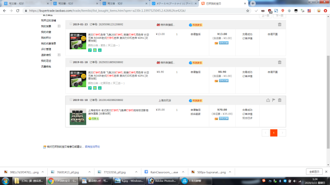The image size is (330, 185).
Task: Select the 2019-01-18 order checkbox
Action: point(71,62)
